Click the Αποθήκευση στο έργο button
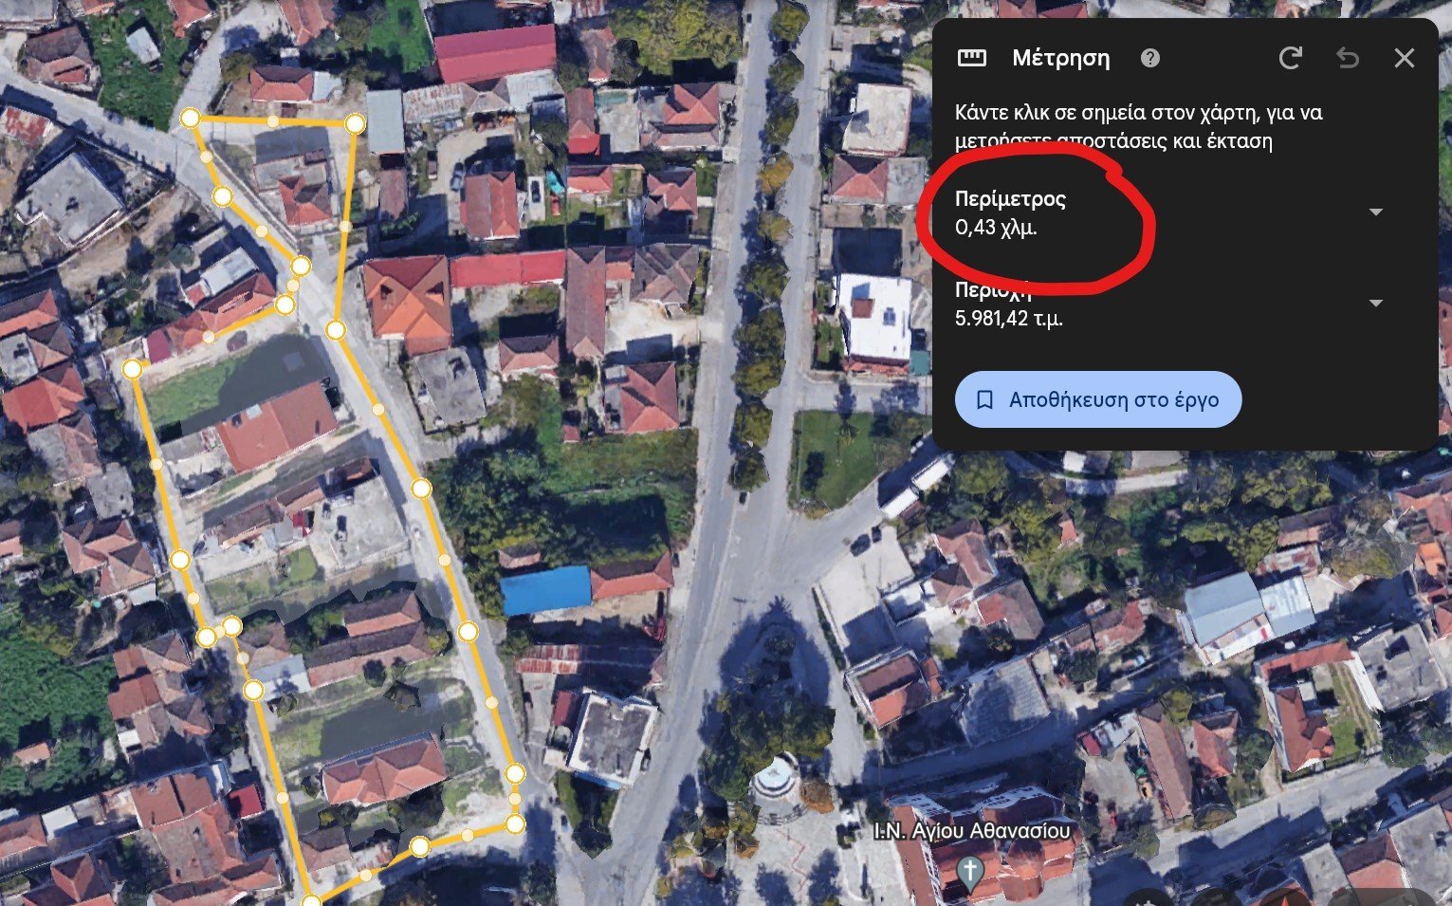 1097,399
